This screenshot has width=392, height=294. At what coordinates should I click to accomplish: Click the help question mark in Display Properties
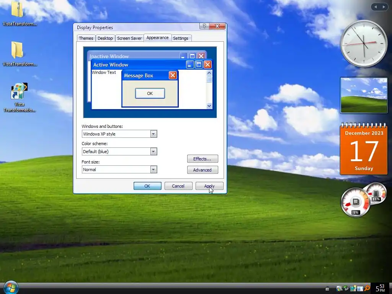pyautogui.click(x=204, y=26)
